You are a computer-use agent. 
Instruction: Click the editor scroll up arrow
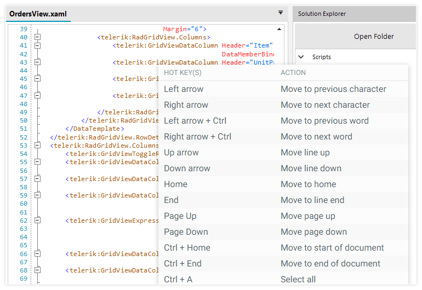279,29
